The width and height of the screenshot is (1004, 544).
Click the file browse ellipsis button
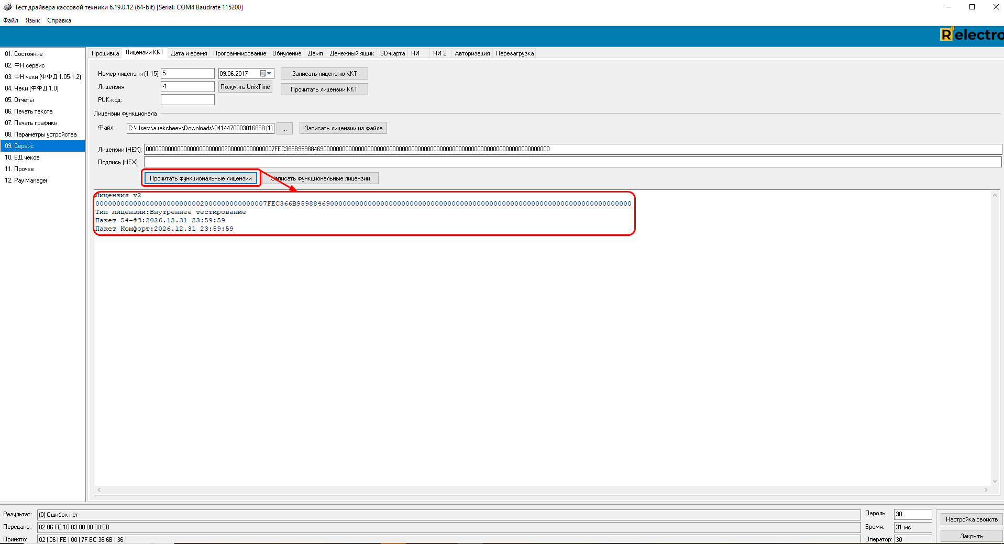click(x=284, y=128)
